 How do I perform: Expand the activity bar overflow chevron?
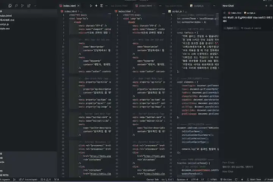pyautogui.click(x=35, y=6)
